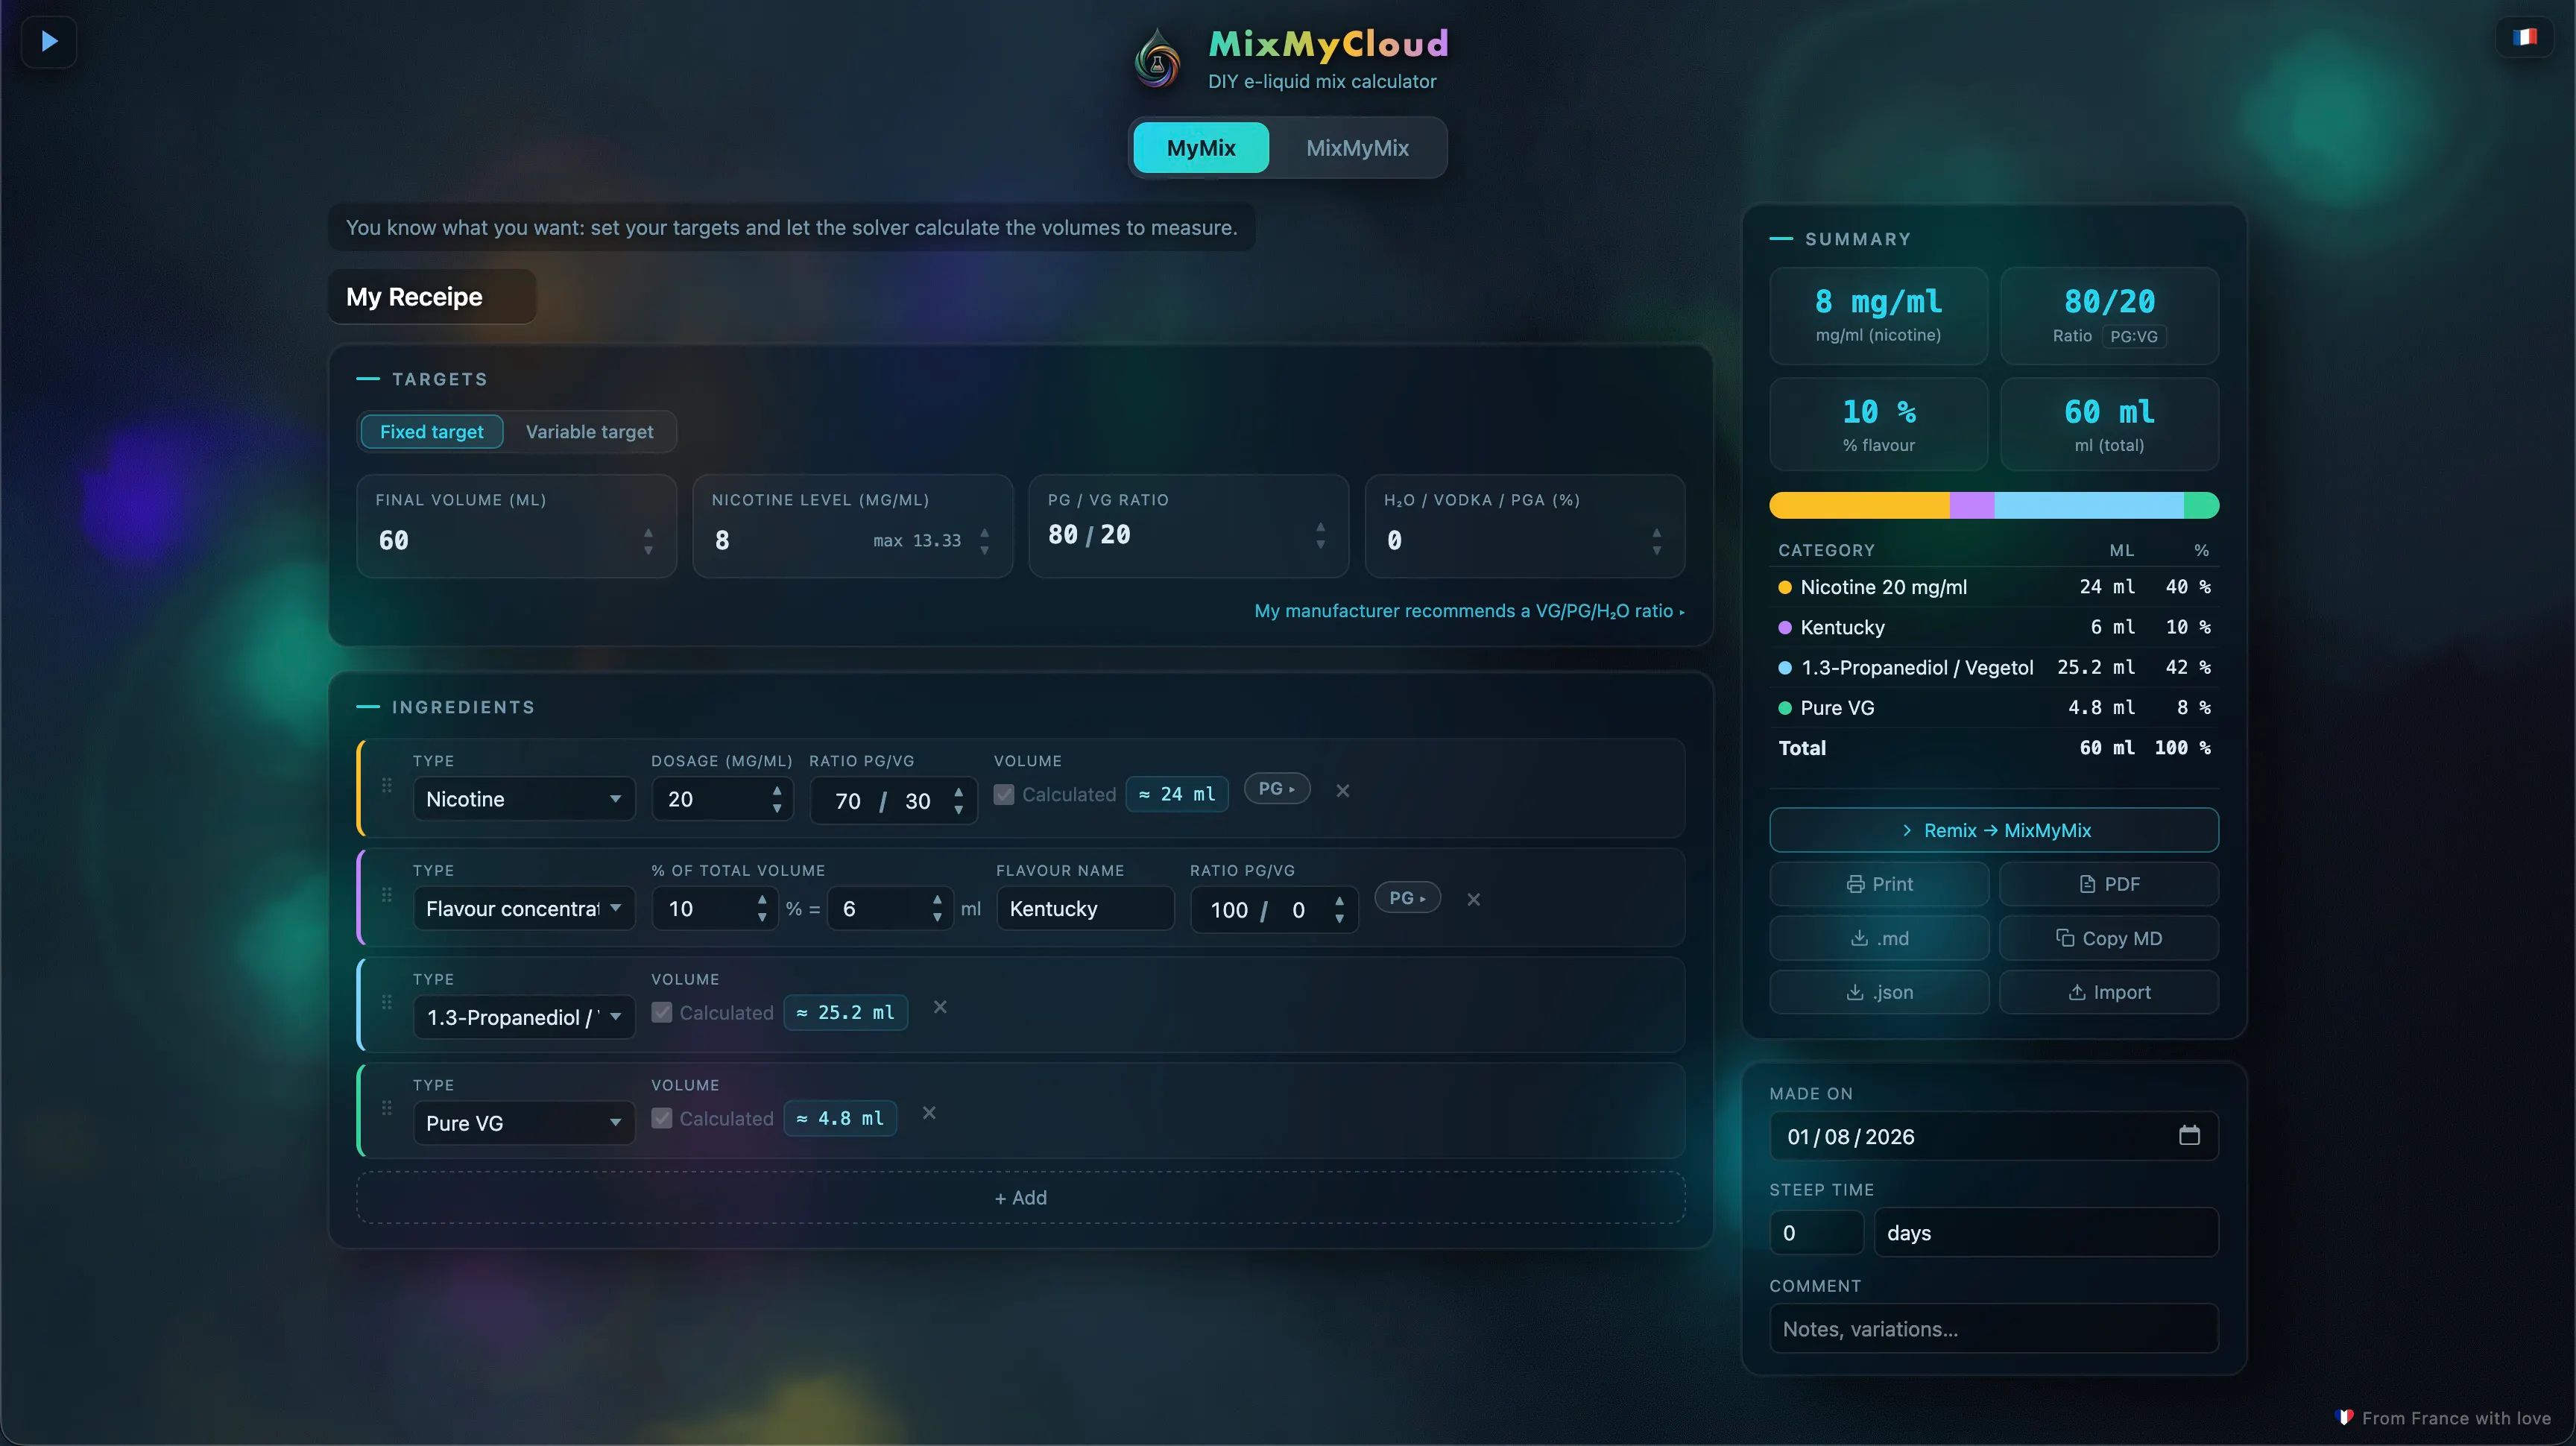Click the H₂O / Vodka / PGA stepper arrows

pos(1656,541)
